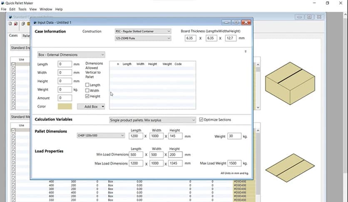Click the Max Load Weight field
The width and height of the screenshot is (348, 202).
pyautogui.click(x=234, y=163)
